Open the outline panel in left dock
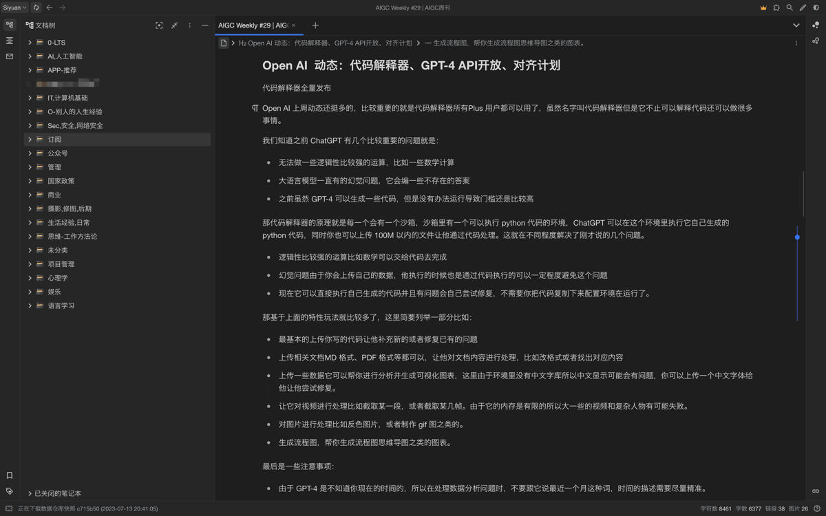 point(10,41)
